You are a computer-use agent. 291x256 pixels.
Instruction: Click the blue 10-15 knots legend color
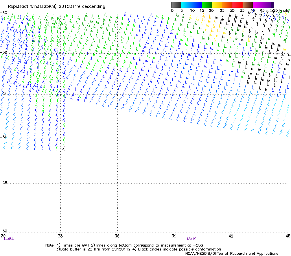tap(197, 5)
